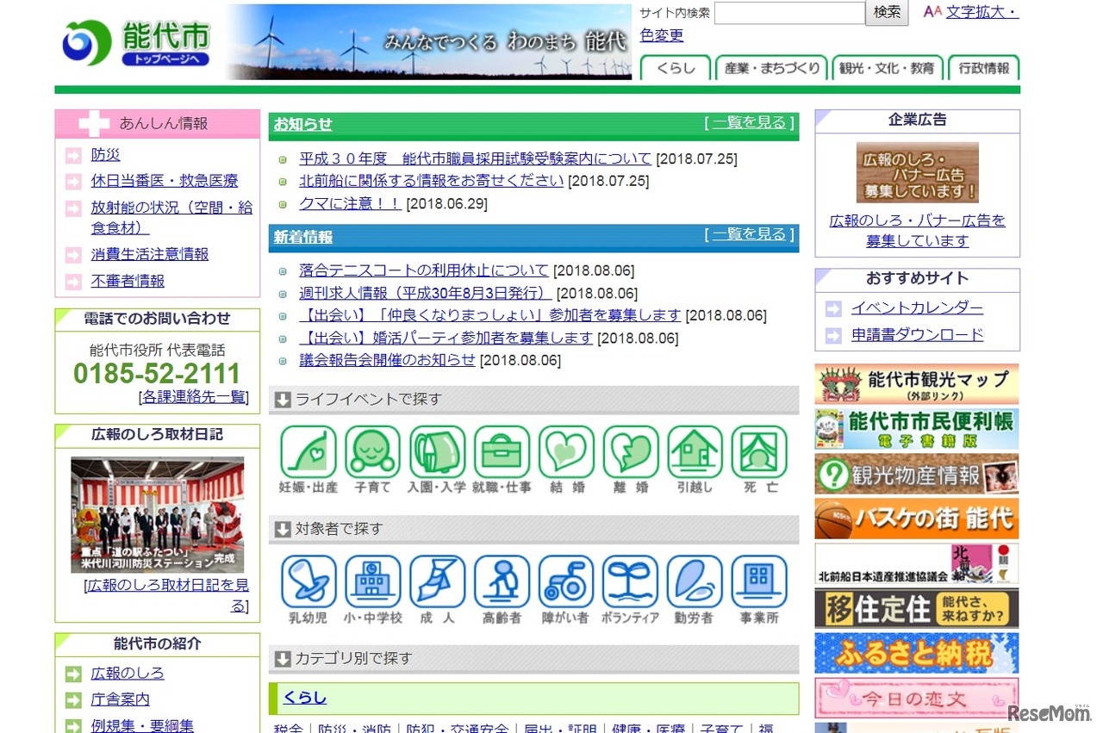Open the 移住定住 banner
The height and width of the screenshot is (733, 1103).
[917, 608]
